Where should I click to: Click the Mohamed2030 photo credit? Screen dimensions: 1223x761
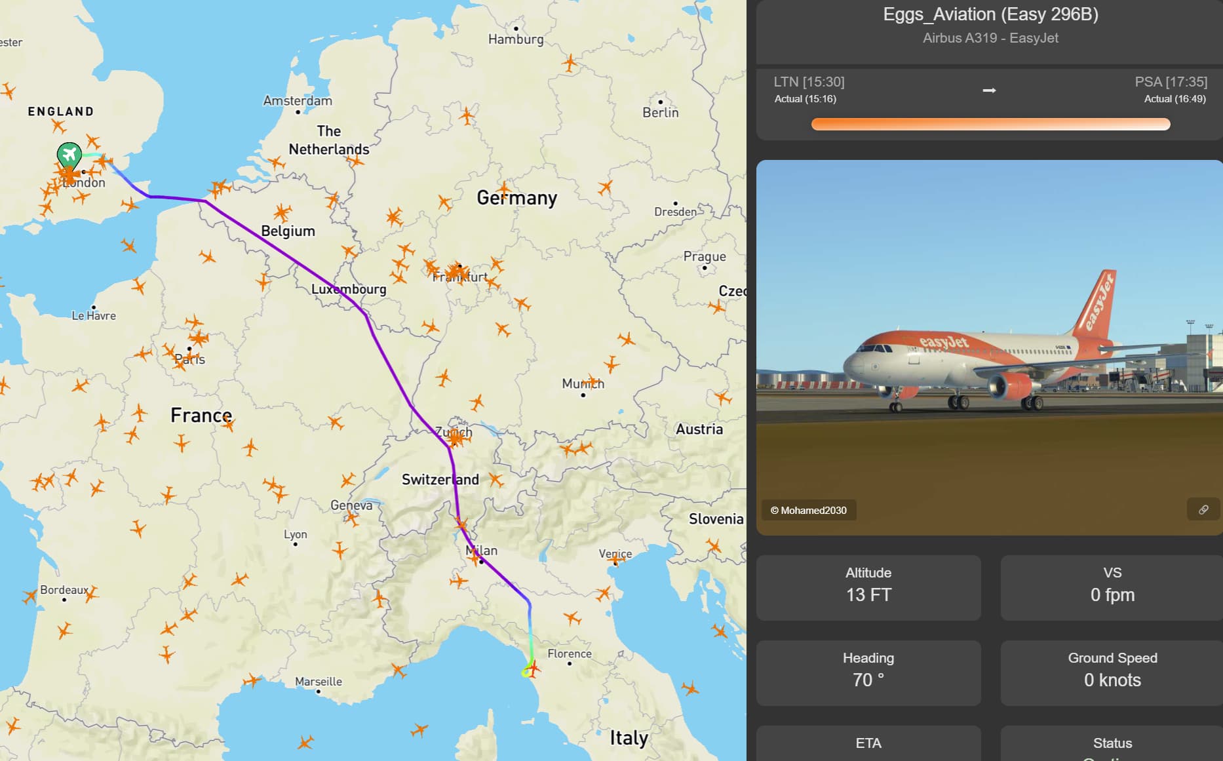809,510
